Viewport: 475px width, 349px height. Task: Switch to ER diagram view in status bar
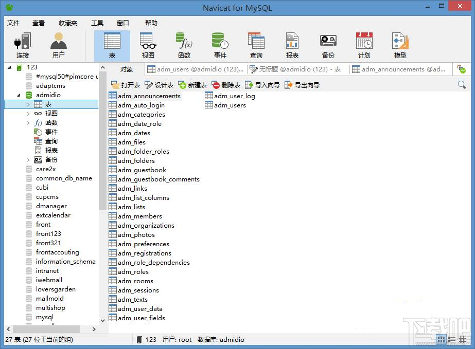click(x=463, y=339)
